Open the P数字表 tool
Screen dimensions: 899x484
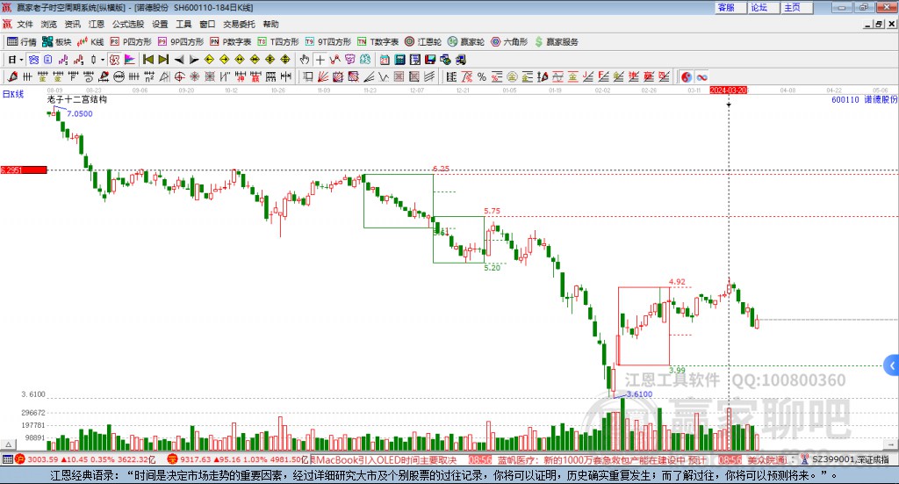pyautogui.click(x=231, y=42)
